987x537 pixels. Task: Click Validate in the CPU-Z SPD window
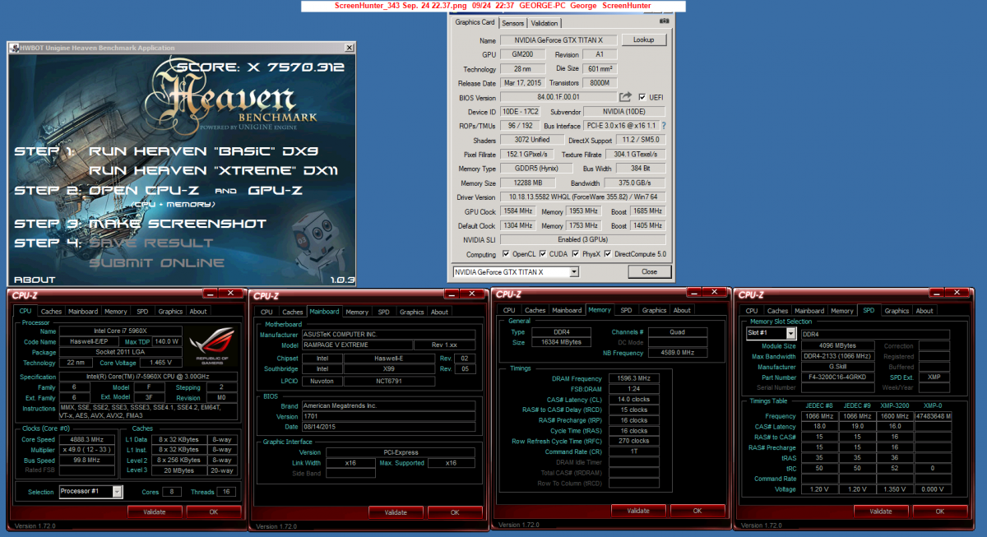click(881, 511)
